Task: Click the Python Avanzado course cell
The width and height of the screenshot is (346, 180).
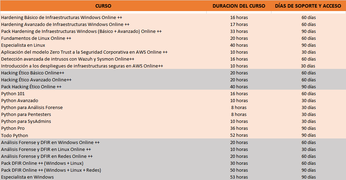Action: pos(19,101)
